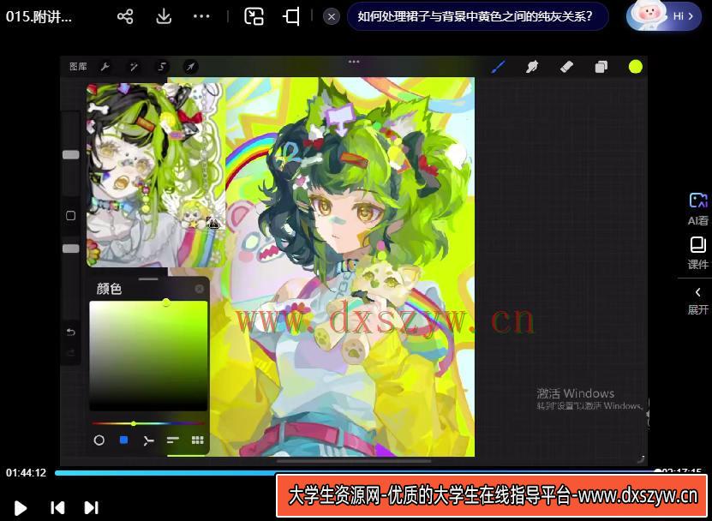Image resolution: width=712 pixels, height=521 pixels.
Task: Click the 颜色 panel title
Action: point(109,289)
